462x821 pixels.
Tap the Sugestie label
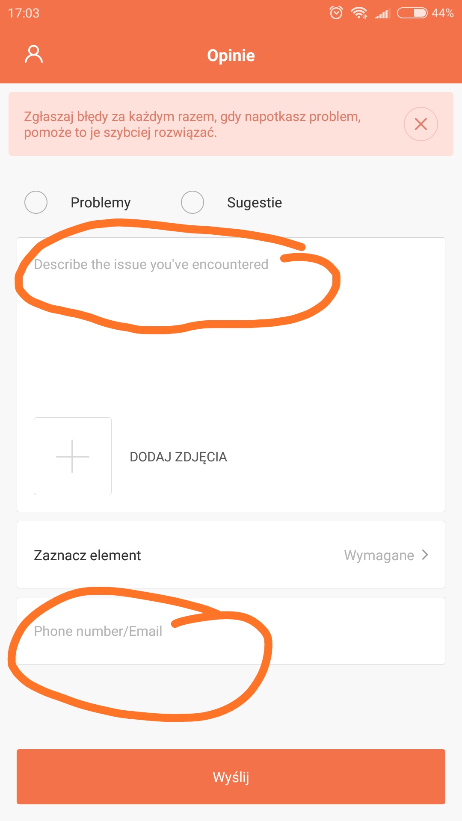(255, 203)
